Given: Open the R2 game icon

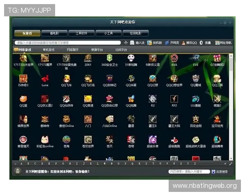Looking at the screenshot, I should point(153,101).
